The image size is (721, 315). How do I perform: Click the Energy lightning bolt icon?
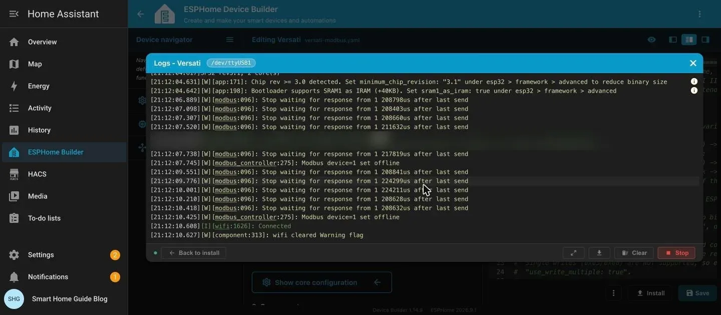pos(14,86)
